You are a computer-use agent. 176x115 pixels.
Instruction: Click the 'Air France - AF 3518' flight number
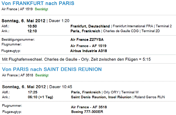coord(89,107)
